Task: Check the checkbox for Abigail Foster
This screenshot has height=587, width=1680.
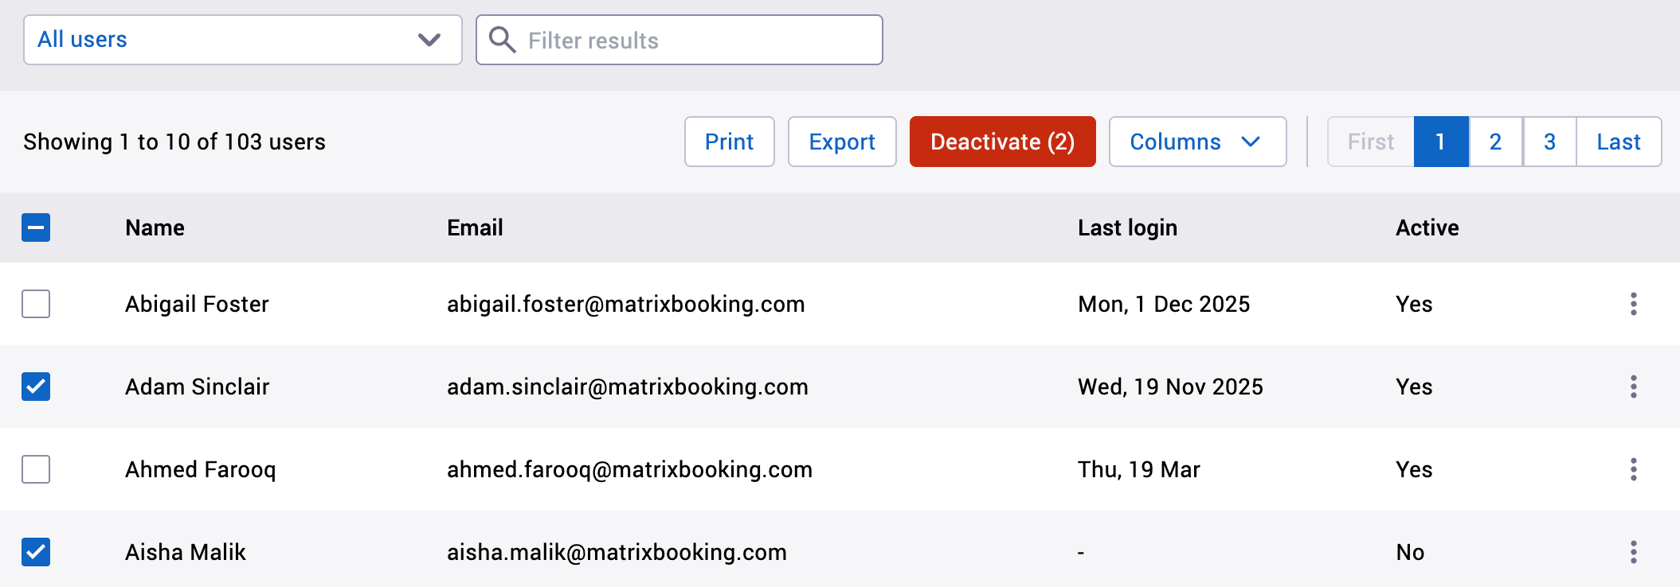Action: point(37,304)
